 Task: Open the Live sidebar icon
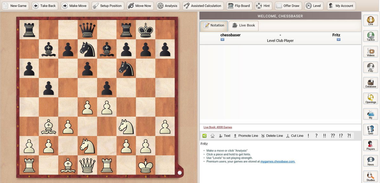pyautogui.click(x=370, y=21)
